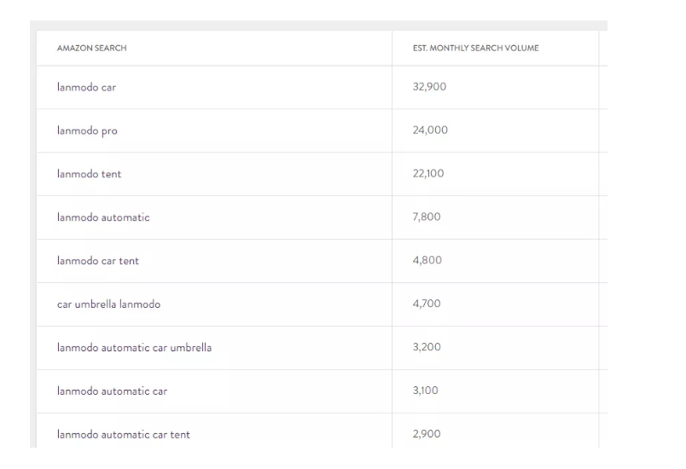Select 'lanmodo automatic car tent' keyword
Viewport: 686px width, 469px height.
[x=124, y=434]
